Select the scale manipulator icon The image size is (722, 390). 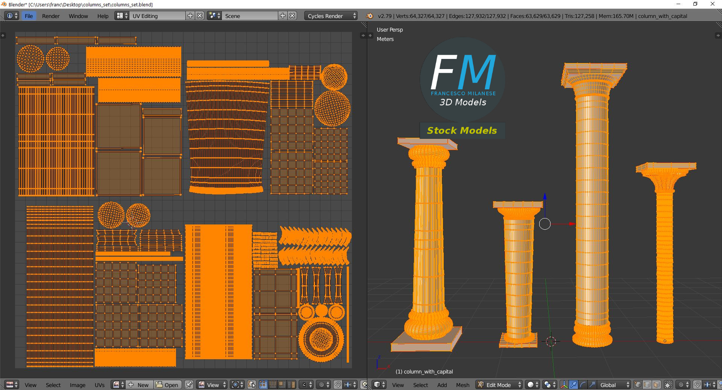[592, 385]
